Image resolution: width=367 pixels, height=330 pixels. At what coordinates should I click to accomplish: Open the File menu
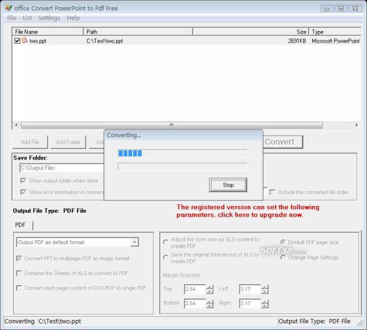[x=12, y=18]
